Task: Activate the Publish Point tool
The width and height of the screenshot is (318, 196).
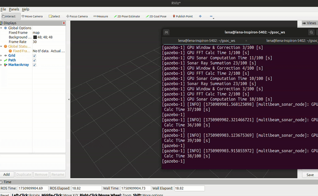Action: coord(183,16)
